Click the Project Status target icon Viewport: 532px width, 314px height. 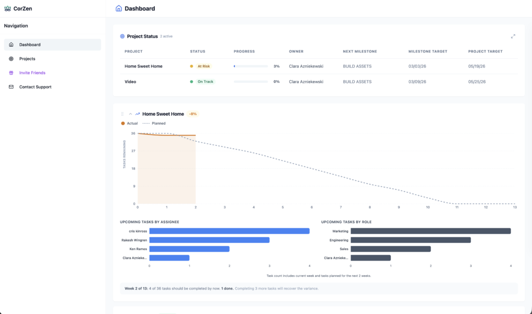click(123, 36)
